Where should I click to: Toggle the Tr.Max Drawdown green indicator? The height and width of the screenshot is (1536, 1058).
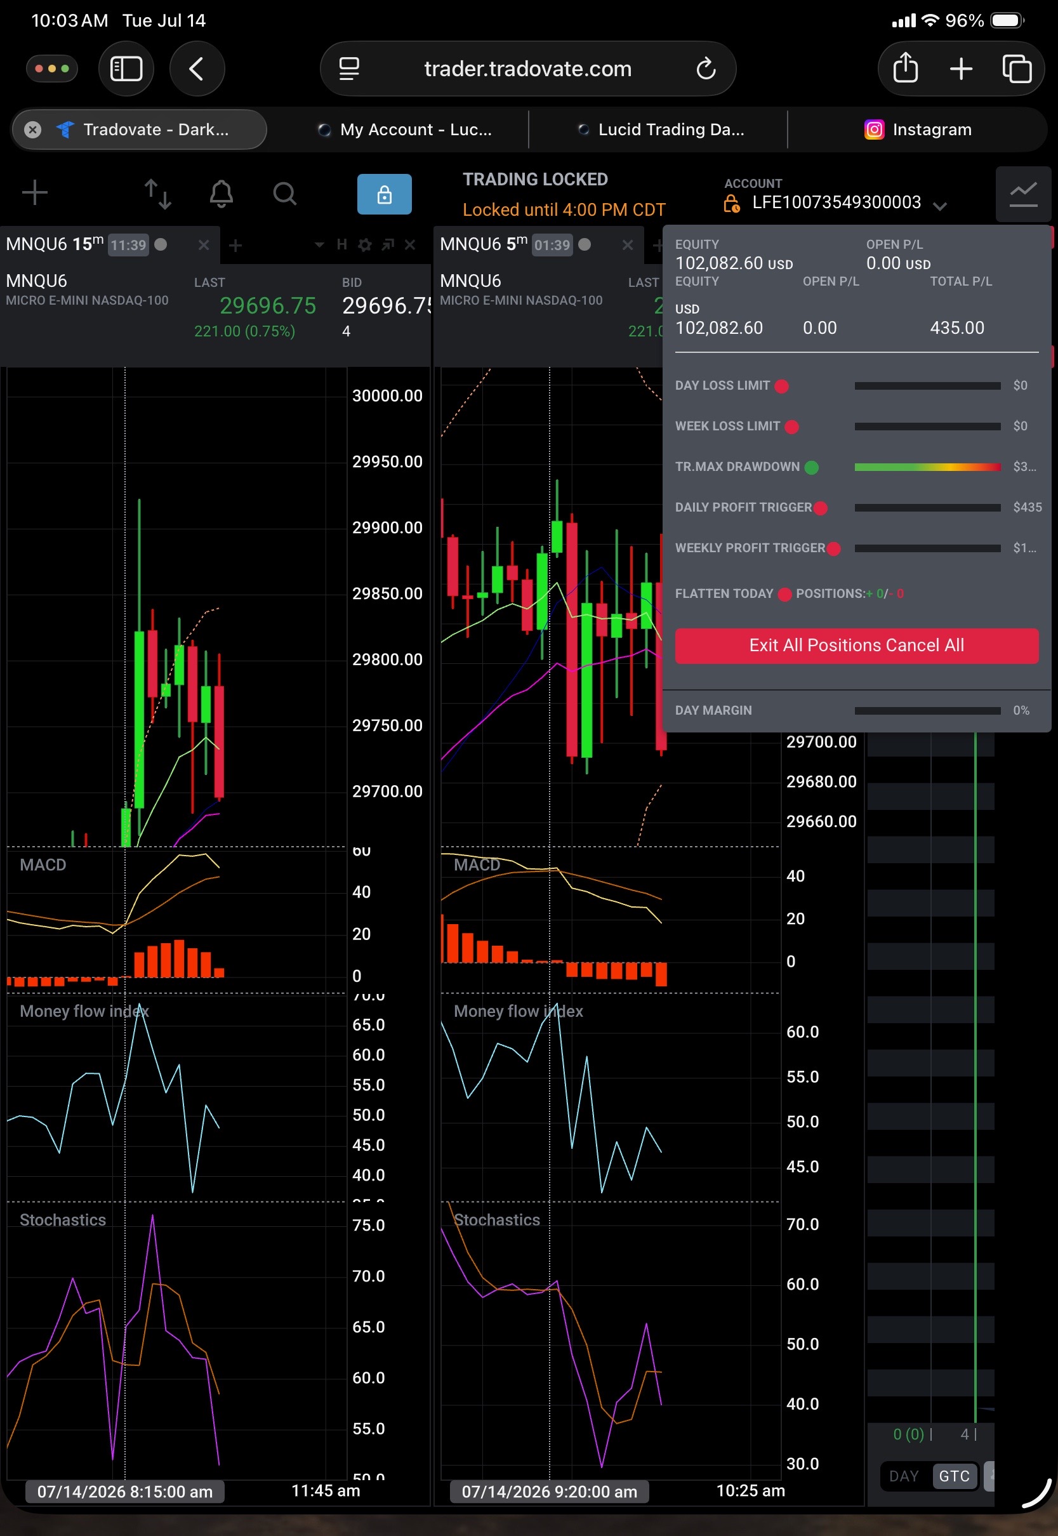point(811,467)
